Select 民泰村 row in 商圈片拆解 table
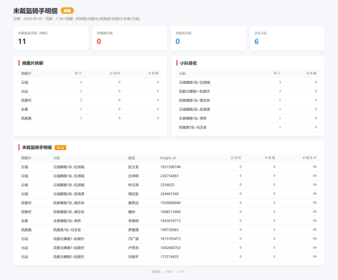This screenshot has height=280, width=338. coord(90,100)
